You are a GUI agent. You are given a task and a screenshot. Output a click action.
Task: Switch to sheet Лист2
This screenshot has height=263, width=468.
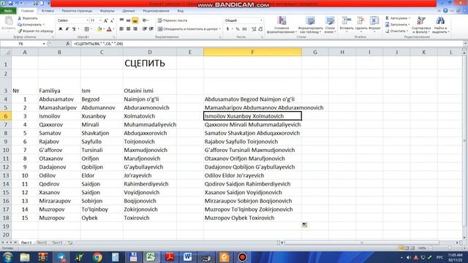tap(42, 243)
